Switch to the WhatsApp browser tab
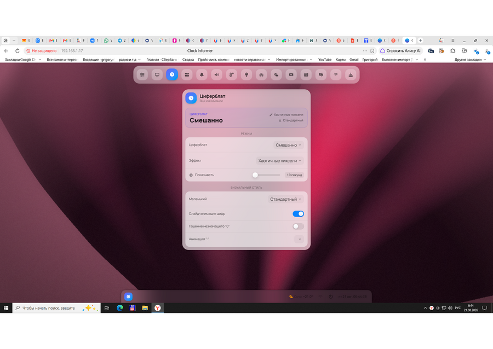The width and height of the screenshot is (493, 349). (x=108, y=40)
